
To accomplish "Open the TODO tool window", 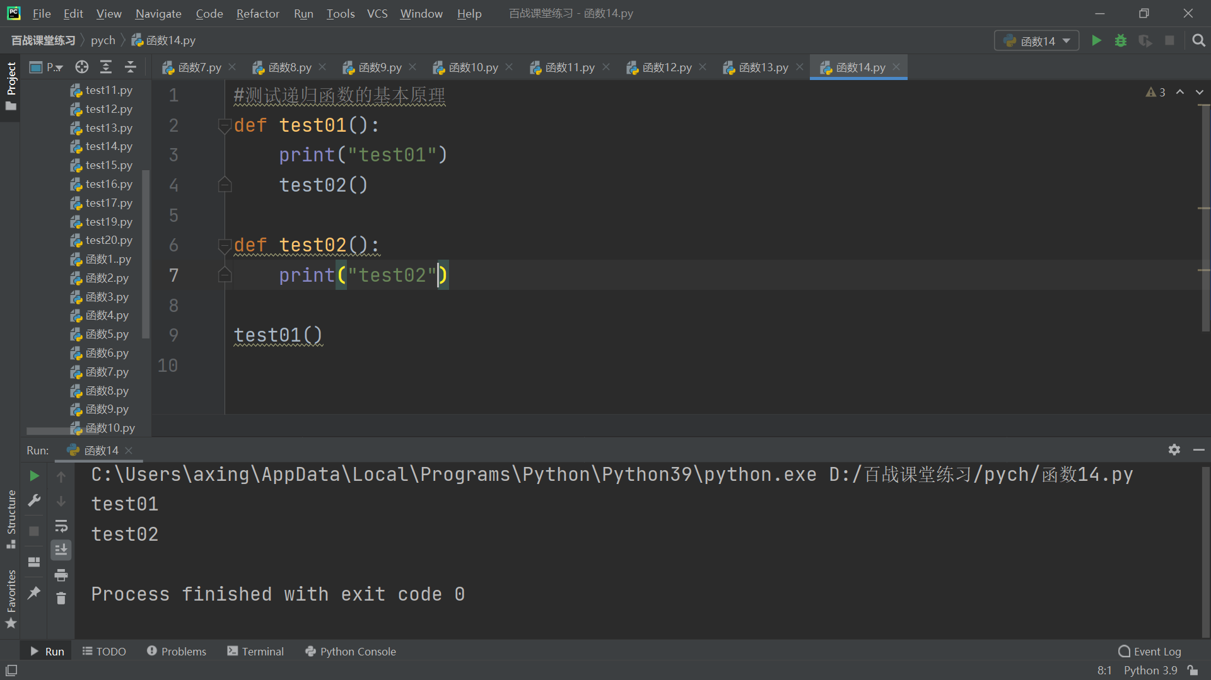I will coord(104,651).
